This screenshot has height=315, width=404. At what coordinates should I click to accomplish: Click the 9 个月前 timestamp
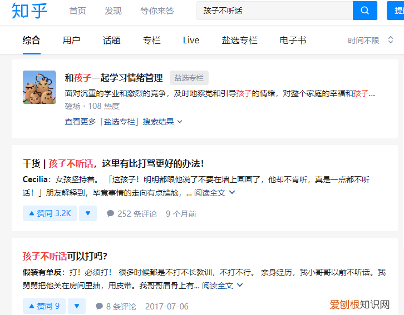[181, 214]
